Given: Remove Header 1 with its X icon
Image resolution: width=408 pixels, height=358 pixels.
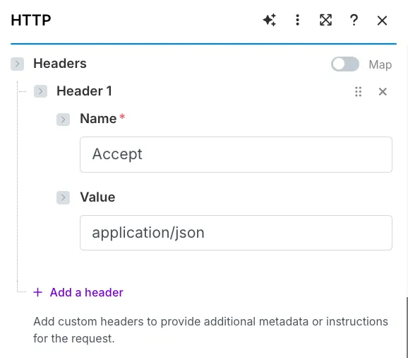Looking at the screenshot, I should (x=383, y=91).
